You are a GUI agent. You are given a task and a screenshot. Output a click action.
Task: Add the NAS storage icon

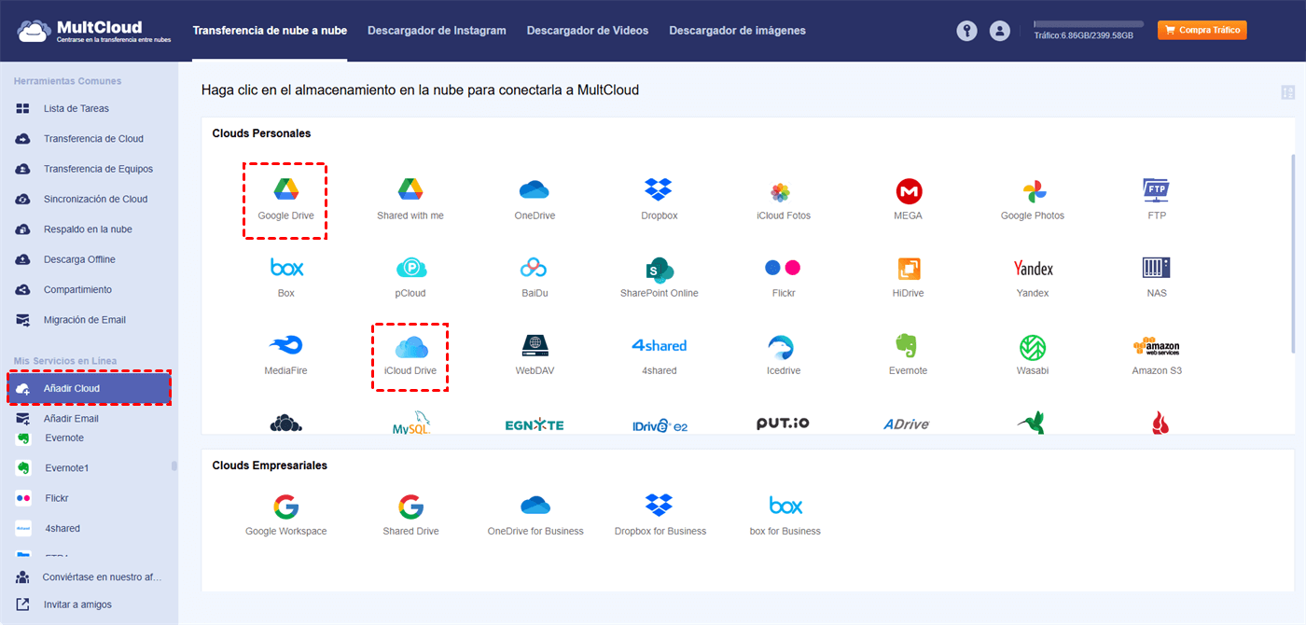tap(1157, 269)
